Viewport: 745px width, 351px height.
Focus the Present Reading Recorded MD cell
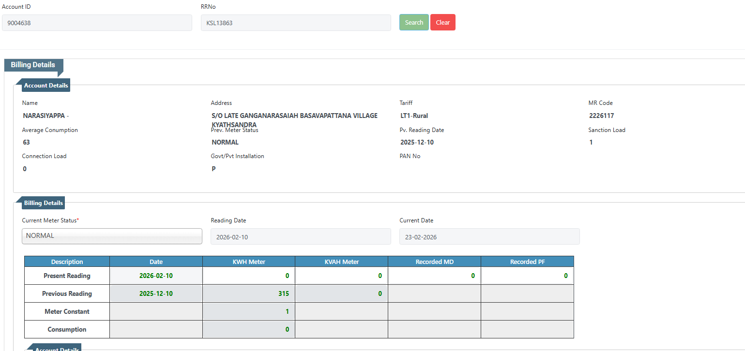coord(434,276)
